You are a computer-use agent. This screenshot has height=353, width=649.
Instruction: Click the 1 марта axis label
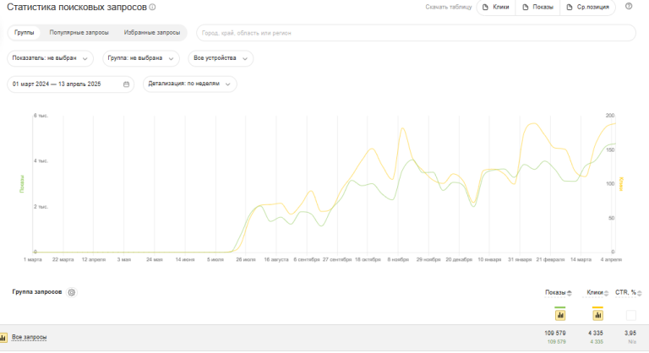(33, 259)
